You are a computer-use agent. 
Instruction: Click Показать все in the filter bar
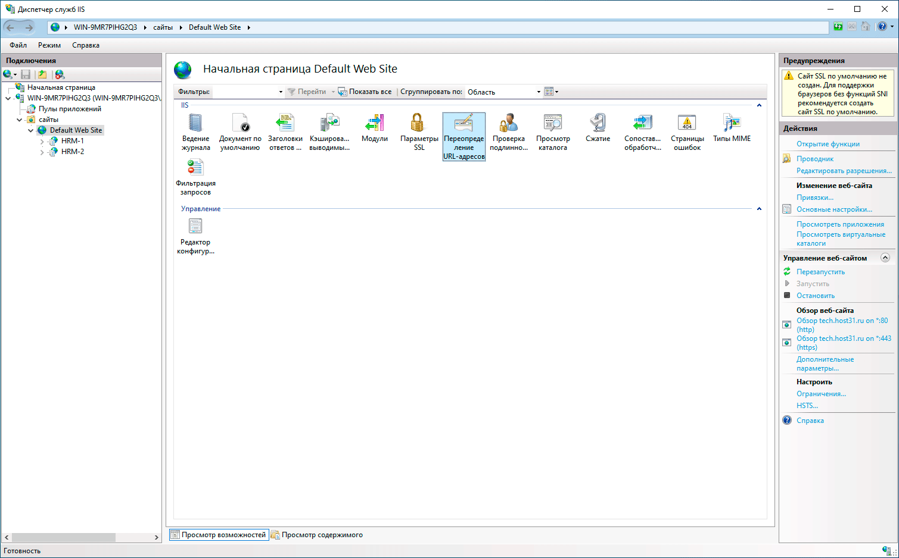tap(365, 92)
